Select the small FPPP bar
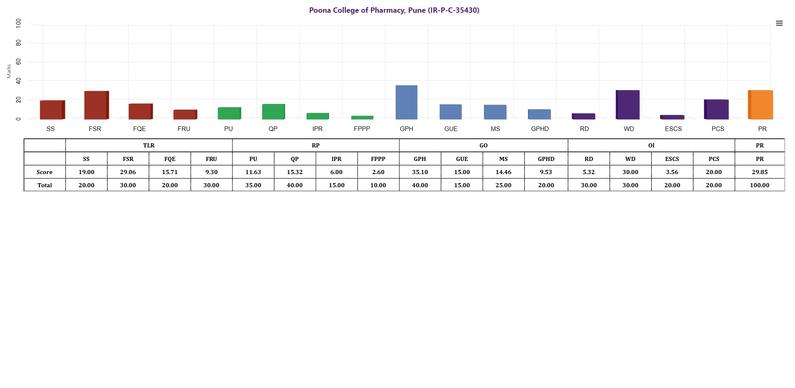795x388 pixels. (362, 117)
